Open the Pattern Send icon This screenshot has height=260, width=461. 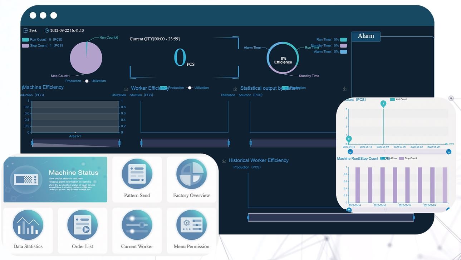[x=137, y=174]
